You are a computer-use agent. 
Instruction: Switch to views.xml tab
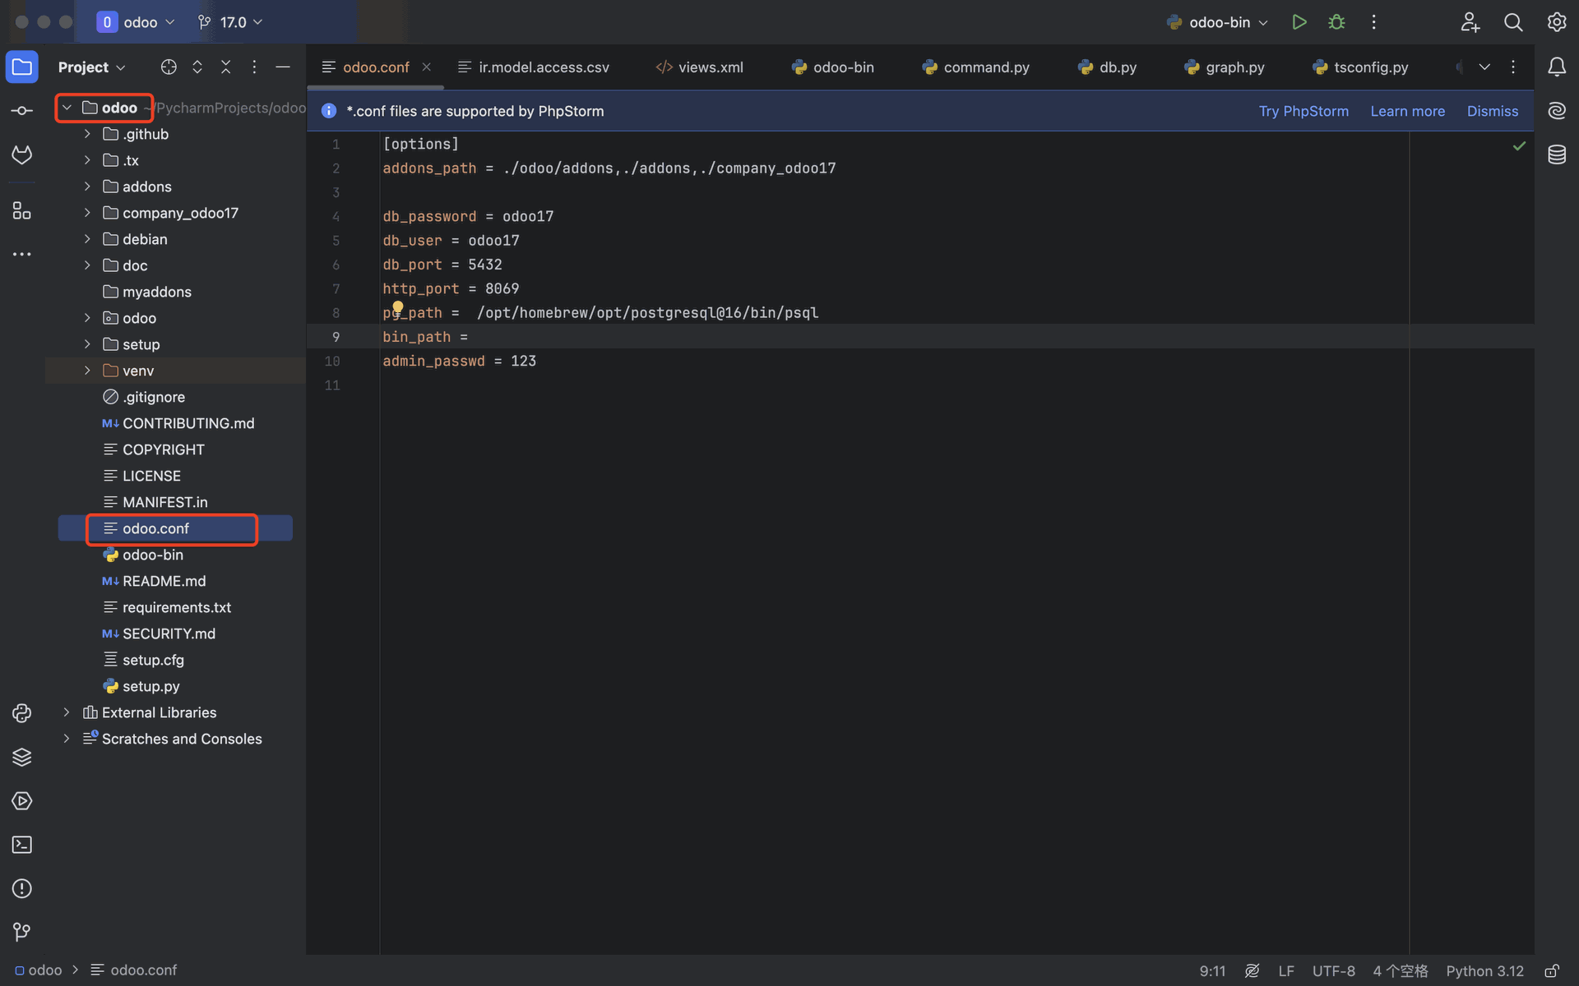click(x=700, y=67)
